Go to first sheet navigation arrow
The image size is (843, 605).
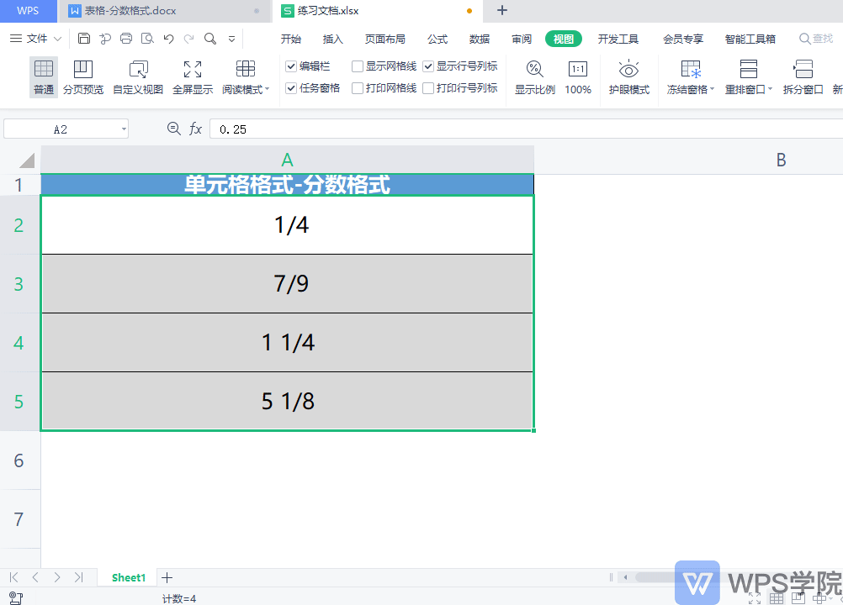14,577
